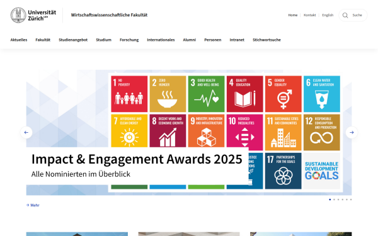Select the fifth carousel pagination dot
The image size is (378, 236).
pos(346,199)
